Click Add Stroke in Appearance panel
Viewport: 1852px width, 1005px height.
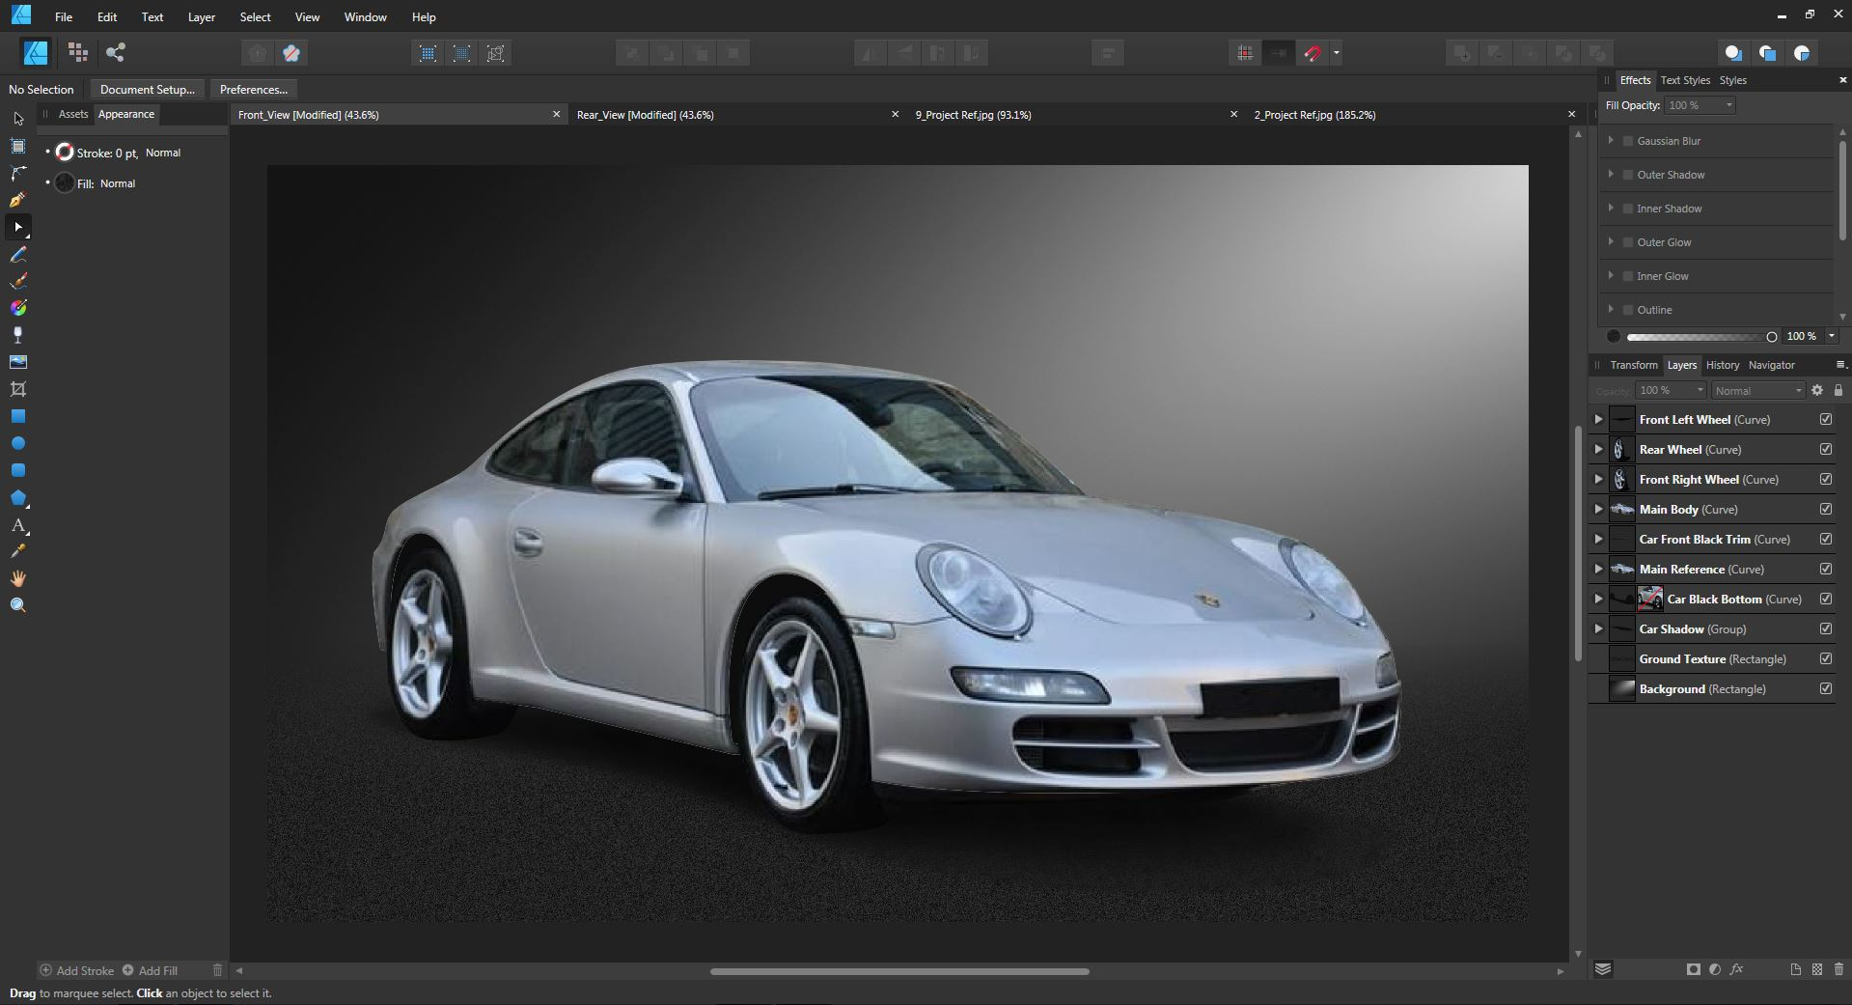[76, 970]
